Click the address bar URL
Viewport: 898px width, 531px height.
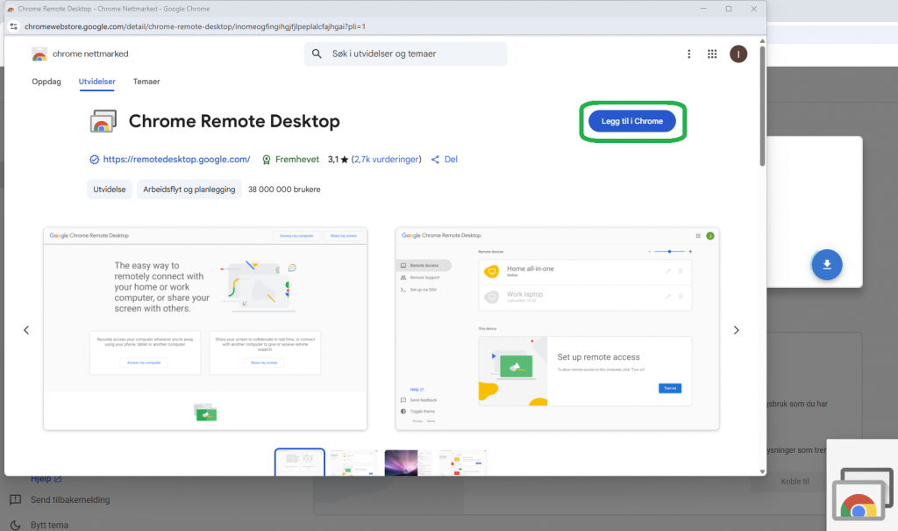tap(195, 26)
